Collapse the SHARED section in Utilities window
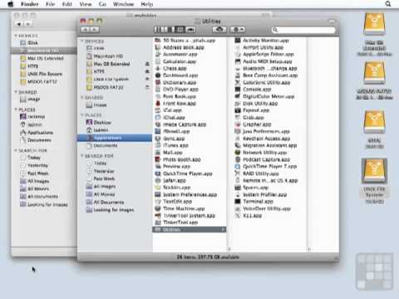The image size is (399, 299). pos(82,97)
